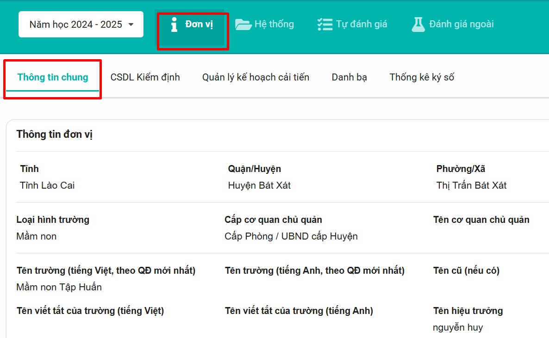549x338 pixels.
Task: Switch to the CSDL Kiểm định tab
Action: [145, 77]
